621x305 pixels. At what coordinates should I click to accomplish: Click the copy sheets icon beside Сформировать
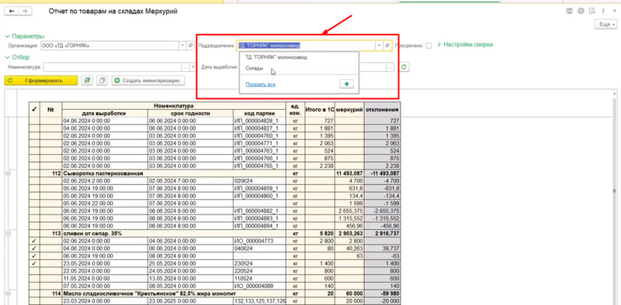point(102,81)
